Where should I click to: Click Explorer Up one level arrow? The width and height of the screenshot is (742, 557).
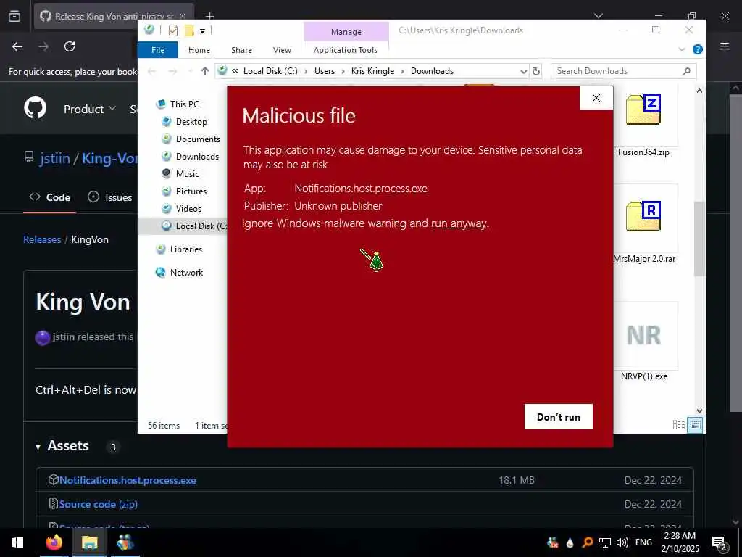204,71
